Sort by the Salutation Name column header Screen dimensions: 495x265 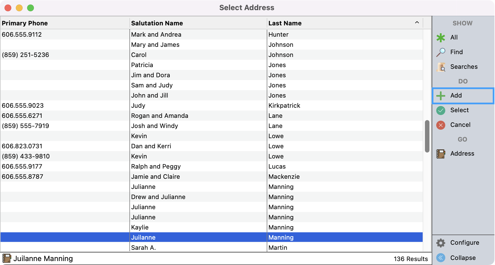point(157,23)
